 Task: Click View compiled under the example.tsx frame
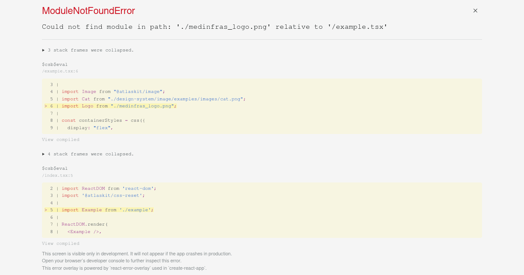[60, 139]
